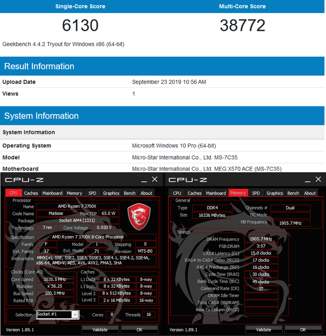Open Caches tab in right CPU-Z window
Viewport: 326px width, 336px height.
coord(194,193)
